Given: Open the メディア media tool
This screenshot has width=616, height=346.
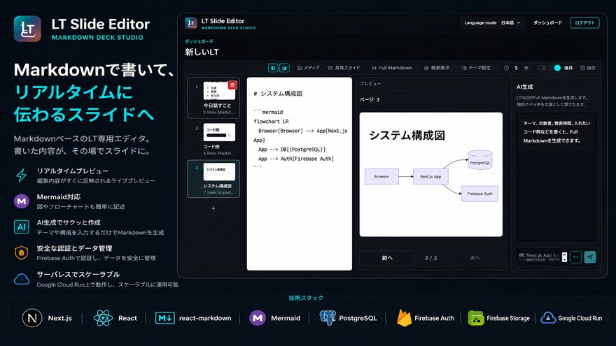Looking at the screenshot, I should tap(309, 68).
